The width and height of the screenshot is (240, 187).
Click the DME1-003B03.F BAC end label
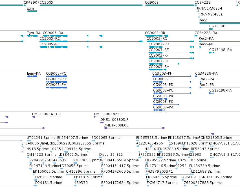[x=114, y=120]
